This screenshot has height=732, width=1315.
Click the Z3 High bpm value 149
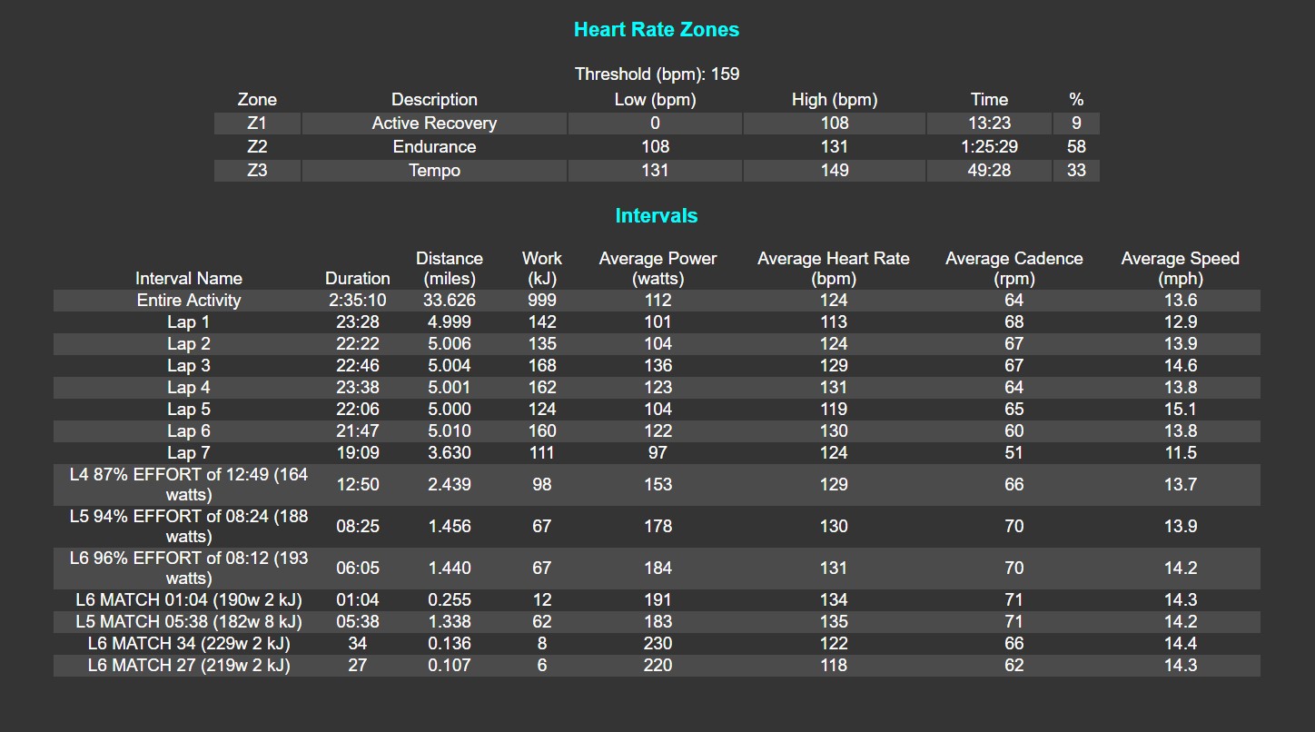pos(835,171)
